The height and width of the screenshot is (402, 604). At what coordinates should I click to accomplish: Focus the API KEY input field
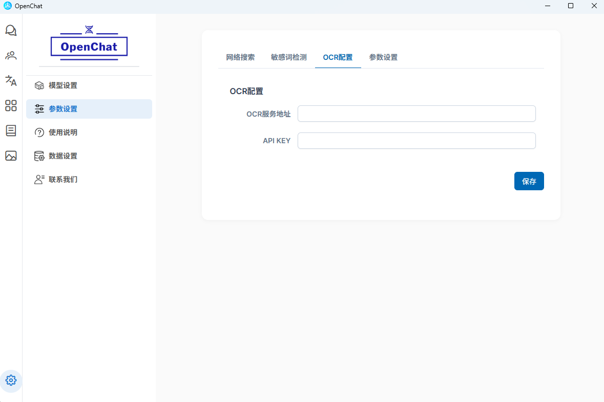click(x=416, y=141)
